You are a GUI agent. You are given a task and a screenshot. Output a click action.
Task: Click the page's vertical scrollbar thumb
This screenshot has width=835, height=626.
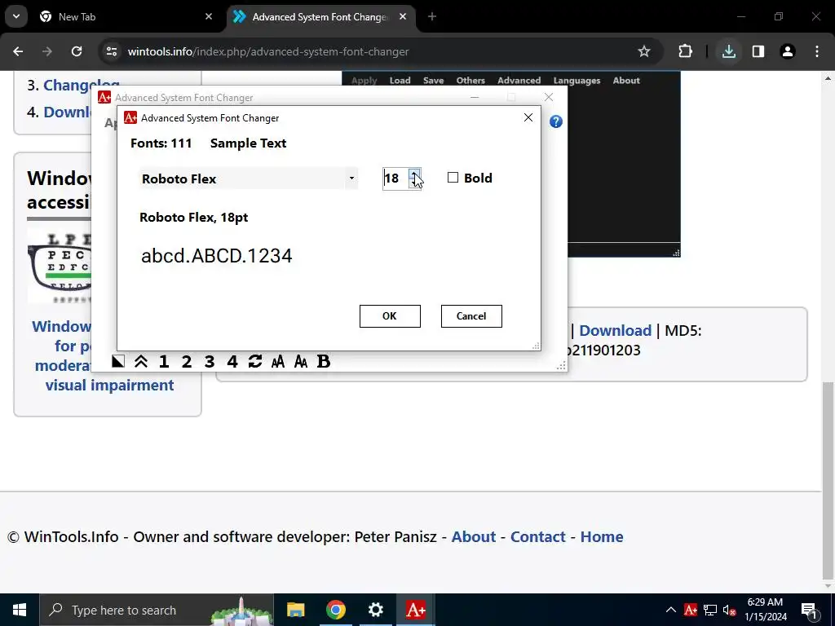tap(828, 482)
